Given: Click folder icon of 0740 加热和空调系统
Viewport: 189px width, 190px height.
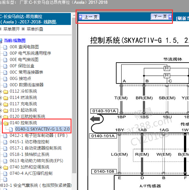Looking at the screenshot, I should pos(6,168).
